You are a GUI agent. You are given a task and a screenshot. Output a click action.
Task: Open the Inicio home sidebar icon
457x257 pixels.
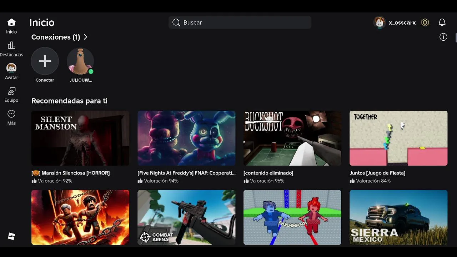coord(11,22)
